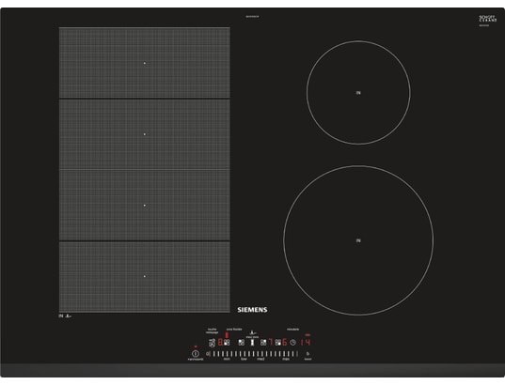
Task: Tap the Schott Ceran logo in corner
Action: click(488, 19)
